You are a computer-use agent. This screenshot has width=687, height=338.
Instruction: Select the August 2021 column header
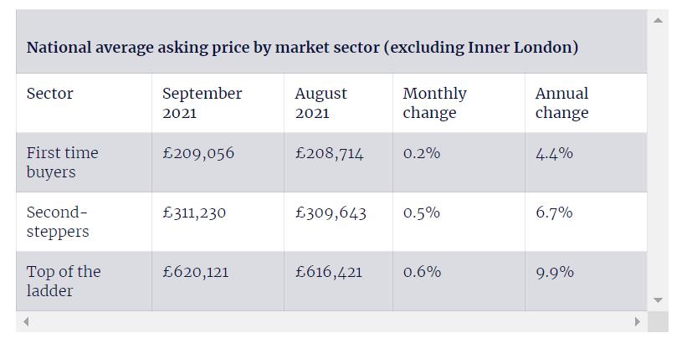(x=320, y=103)
